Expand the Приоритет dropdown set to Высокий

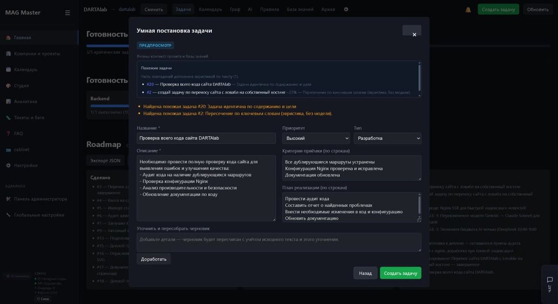316,138
